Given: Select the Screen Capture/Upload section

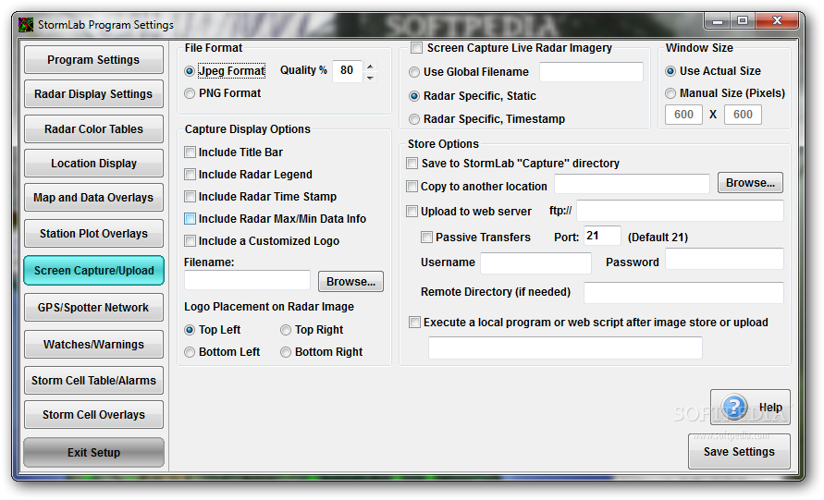Looking at the screenshot, I should [x=93, y=271].
